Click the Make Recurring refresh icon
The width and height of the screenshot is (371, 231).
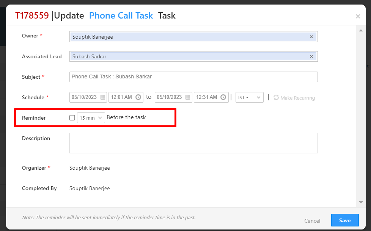(x=276, y=98)
